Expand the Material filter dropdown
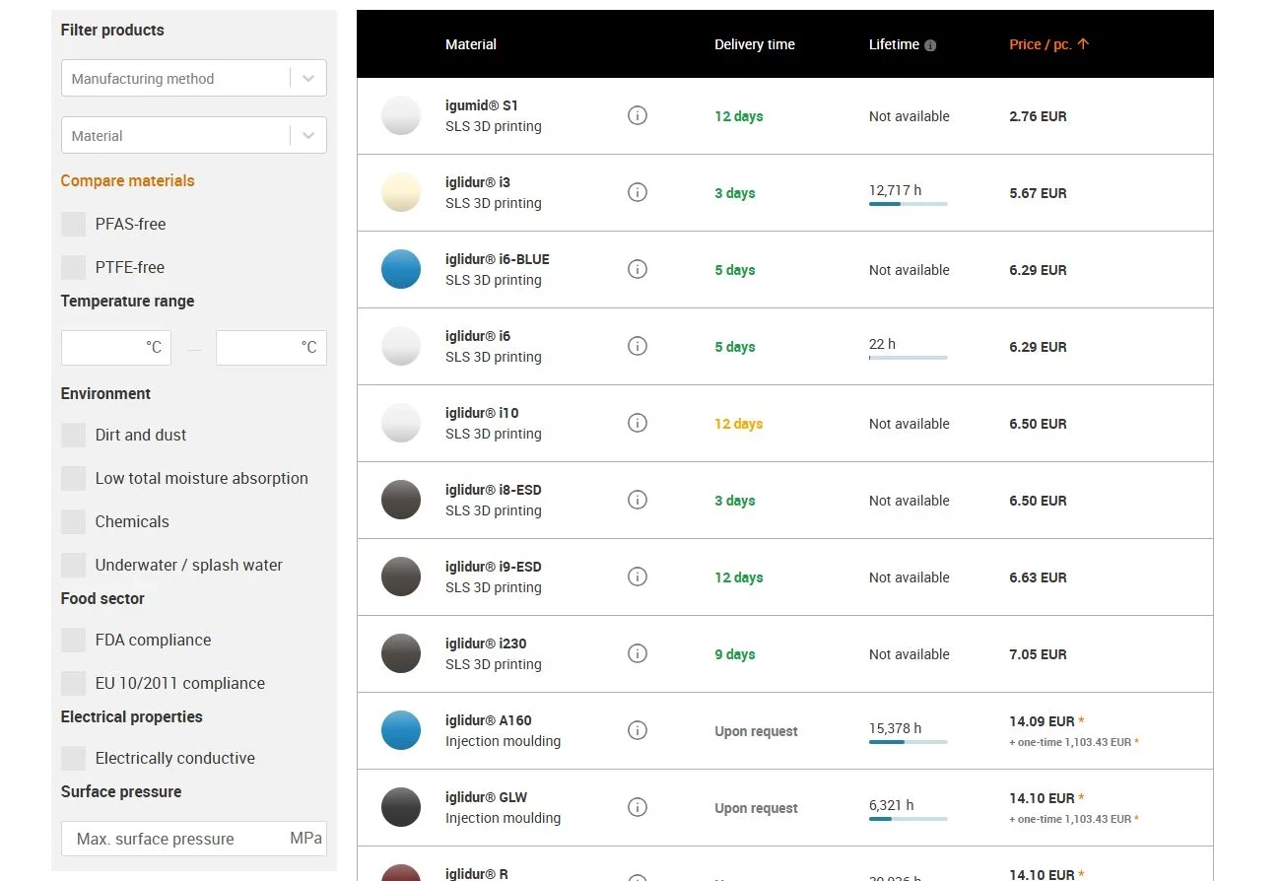 (193, 136)
